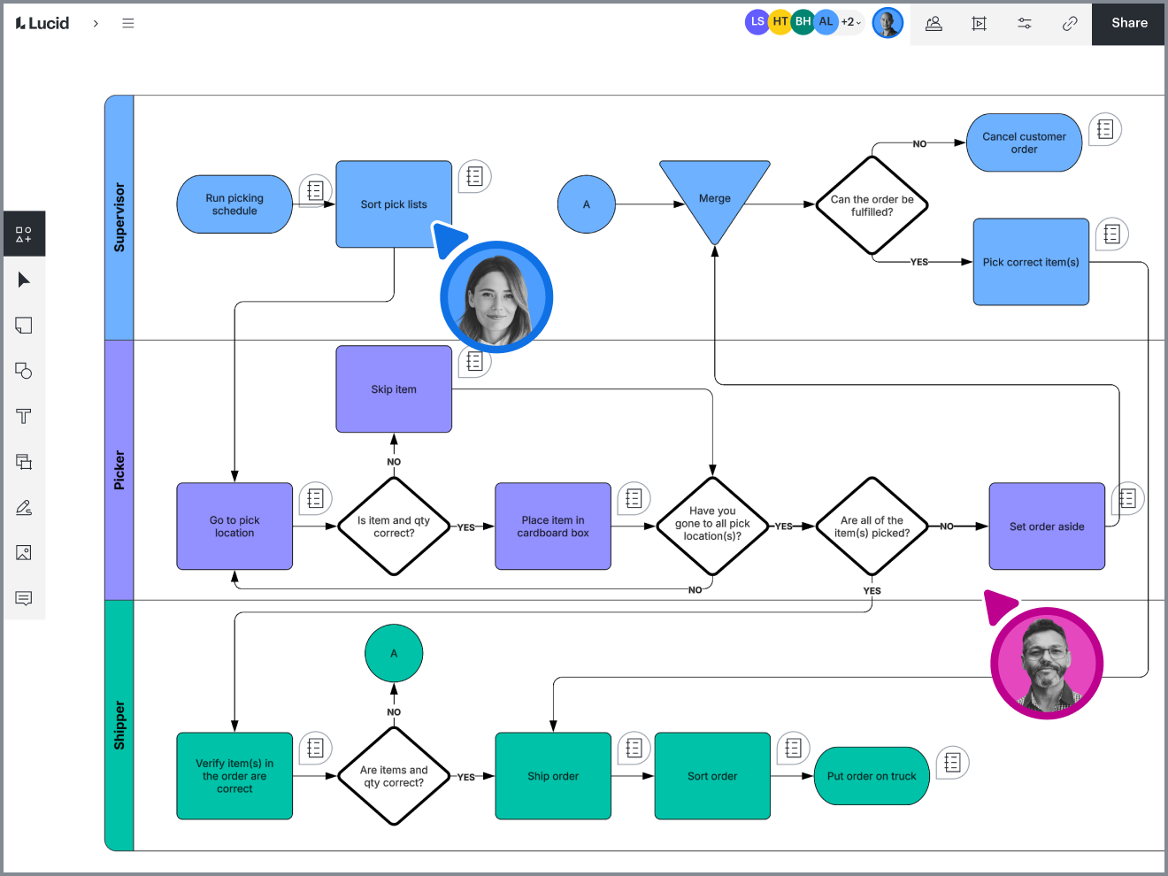Click the note icon beside Go to pick location
The image size is (1168, 876).
pos(315,498)
